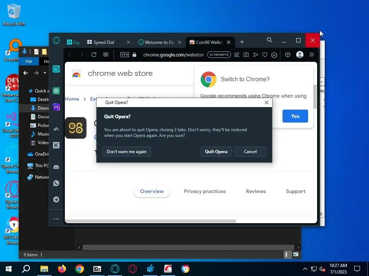The height and width of the screenshot is (276, 369).
Task: Click the shield check icon in address bar
Action: [274, 55]
